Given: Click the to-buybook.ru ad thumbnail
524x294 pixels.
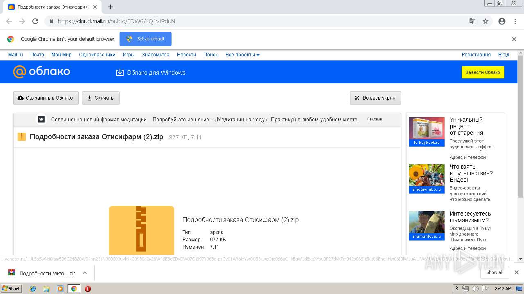Looking at the screenshot, I should click(x=427, y=131).
